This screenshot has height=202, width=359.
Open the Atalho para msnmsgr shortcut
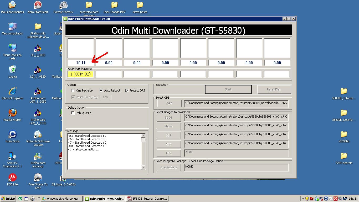click(38, 160)
